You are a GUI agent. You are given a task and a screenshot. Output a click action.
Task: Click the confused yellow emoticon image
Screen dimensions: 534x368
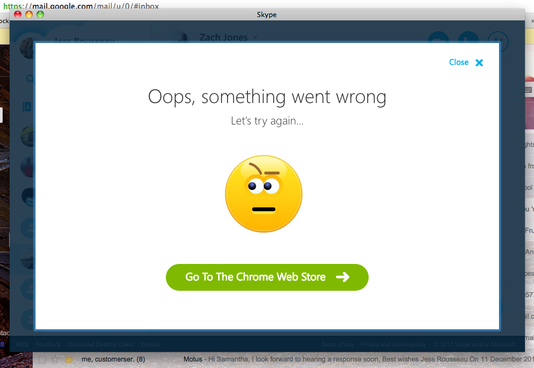pyautogui.click(x=264, y=194)
